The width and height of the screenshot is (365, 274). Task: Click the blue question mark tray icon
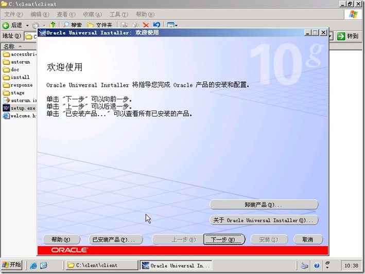(x=317, y=265)
